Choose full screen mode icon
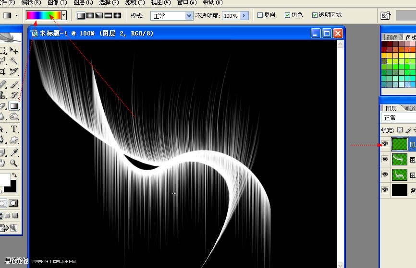 15,216
